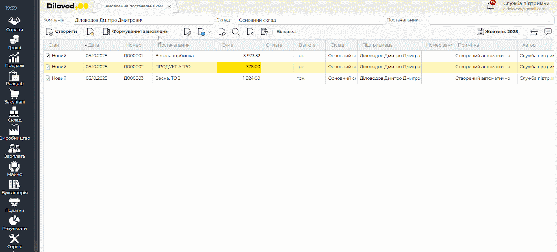Open the Компанія field selection ellipsis
Image resolution: width=557 pixels, height=252 pixels.
click(209, 21)
